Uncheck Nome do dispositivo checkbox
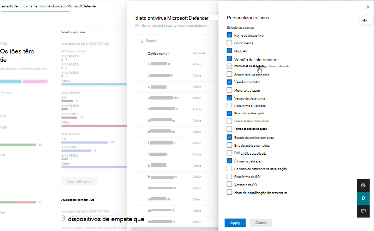Screen dimensions: 374x231 pyautogui.click(x=229, y=35)
